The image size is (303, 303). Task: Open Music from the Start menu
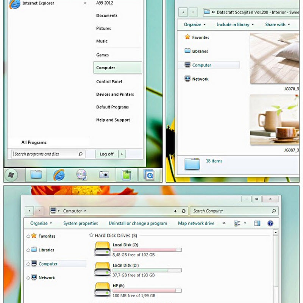102,41
